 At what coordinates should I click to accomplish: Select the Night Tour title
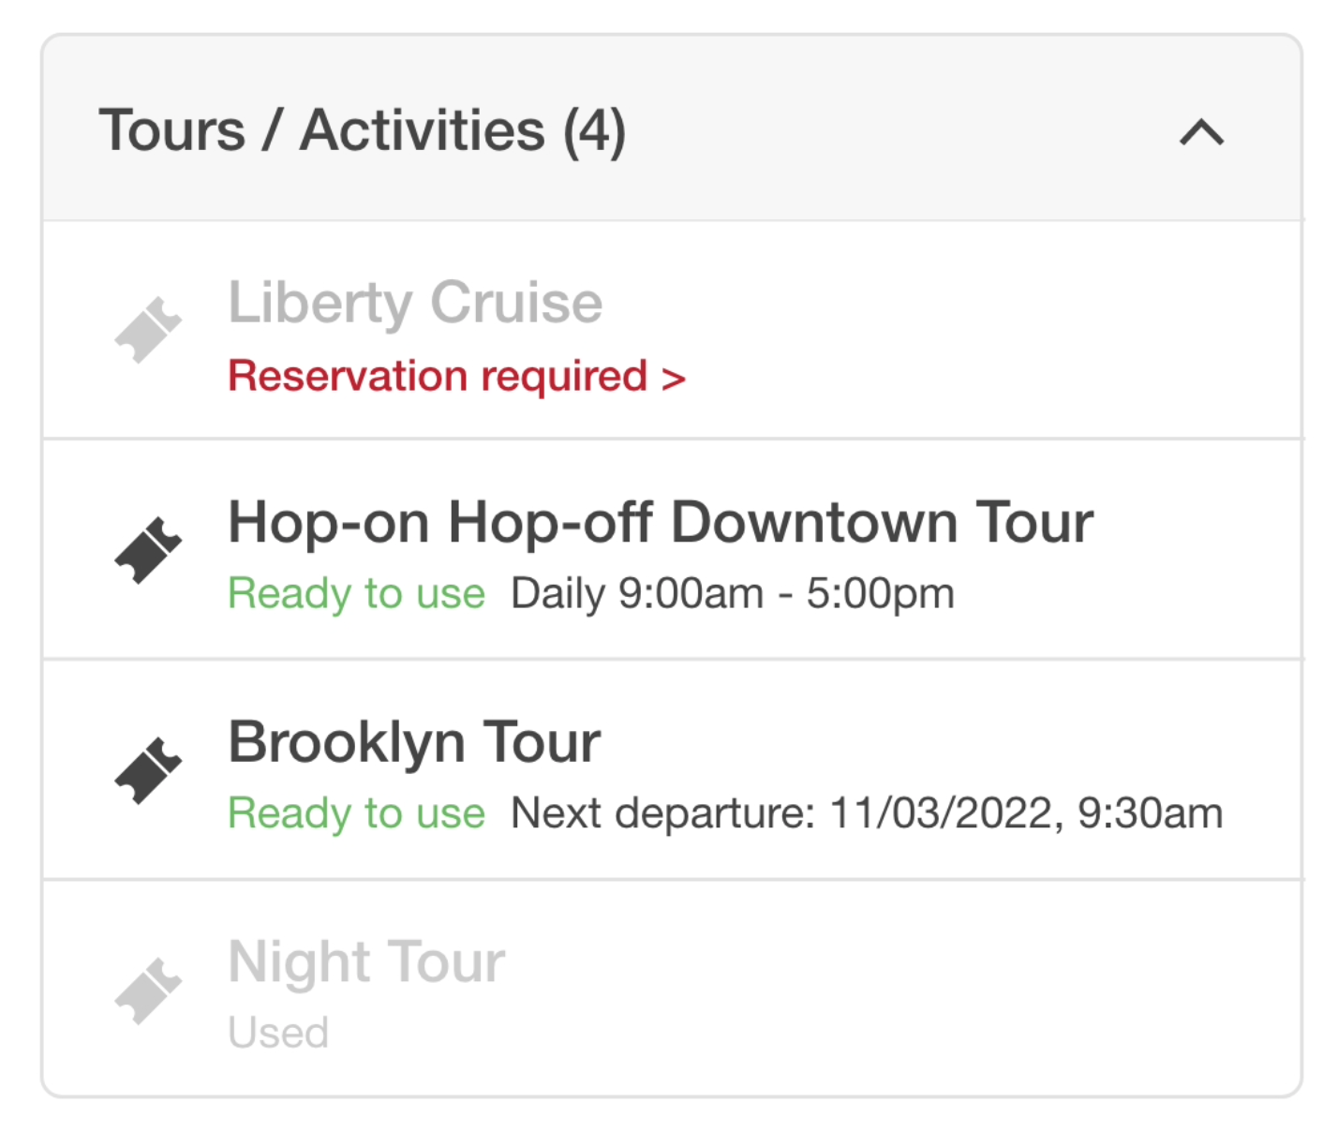(366, 962)
